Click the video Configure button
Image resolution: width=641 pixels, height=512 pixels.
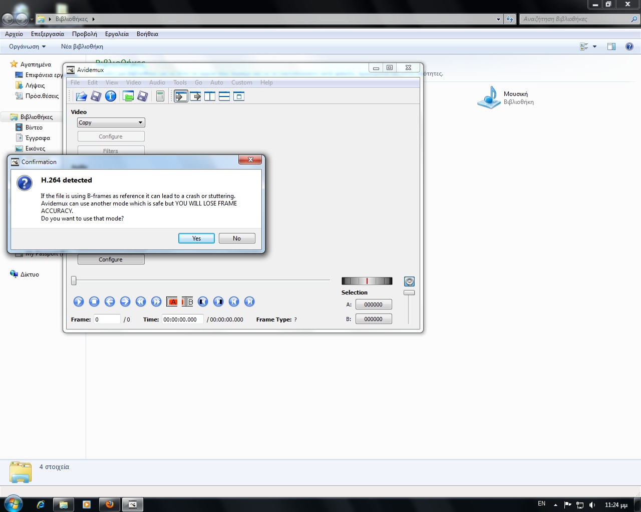(x=111, y=136)
